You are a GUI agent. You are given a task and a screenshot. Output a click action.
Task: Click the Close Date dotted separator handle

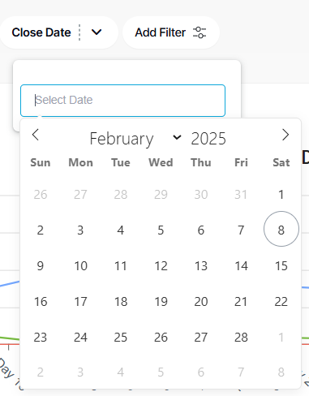pos(79,32)
